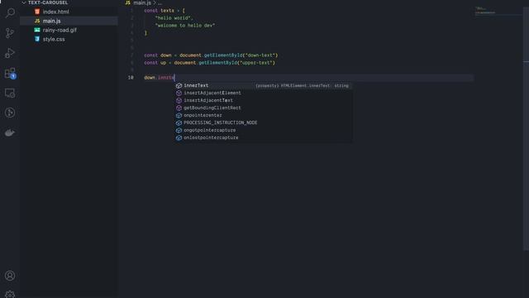Click the method icon beside getBoundingClientRect
The width and height of the screenshot is (529, 298).
[179, 108]
